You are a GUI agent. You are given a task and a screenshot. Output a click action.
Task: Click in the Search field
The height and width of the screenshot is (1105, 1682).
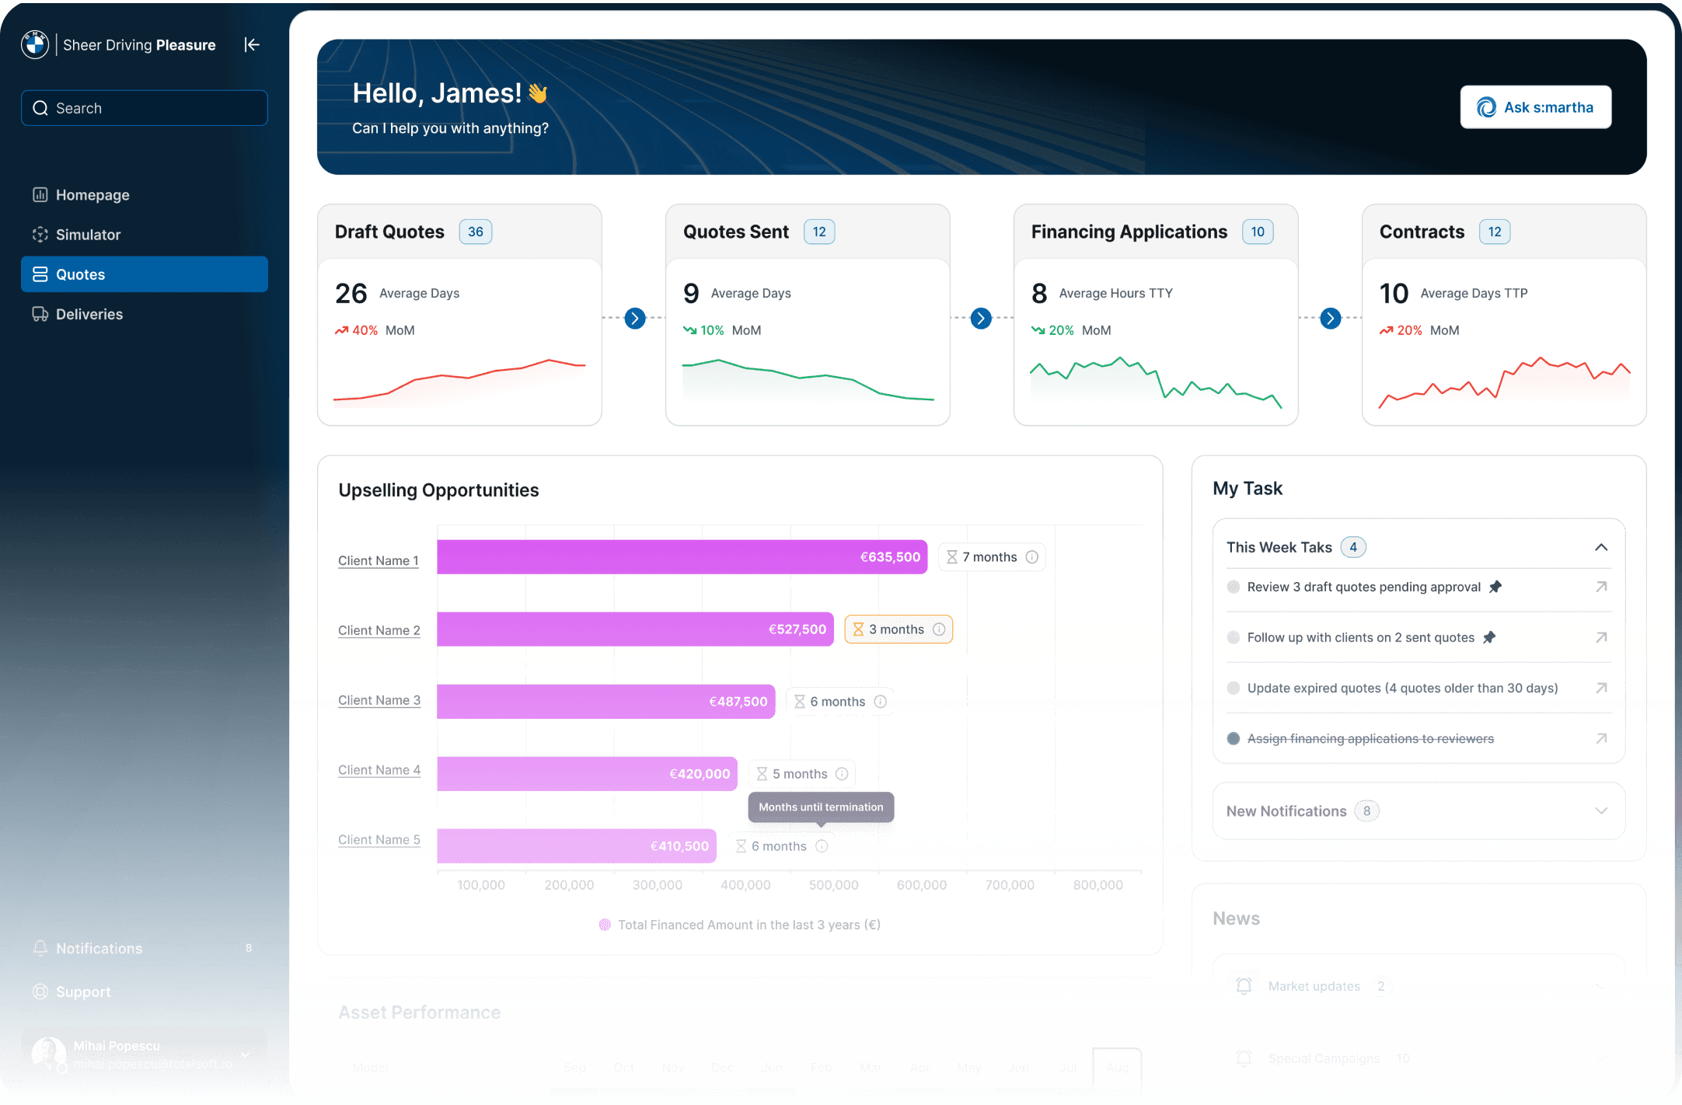[145, 108]
